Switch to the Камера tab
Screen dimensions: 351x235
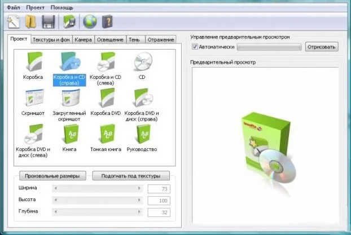[x=84, y=40]
